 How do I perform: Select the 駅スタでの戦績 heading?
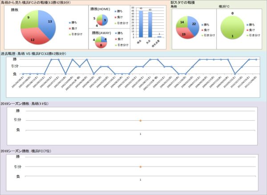point(183,3)
